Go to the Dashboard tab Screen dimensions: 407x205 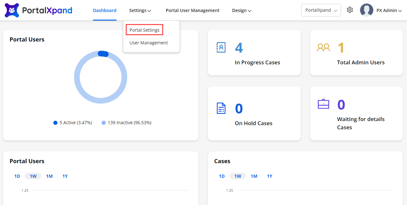pos(104,10)
